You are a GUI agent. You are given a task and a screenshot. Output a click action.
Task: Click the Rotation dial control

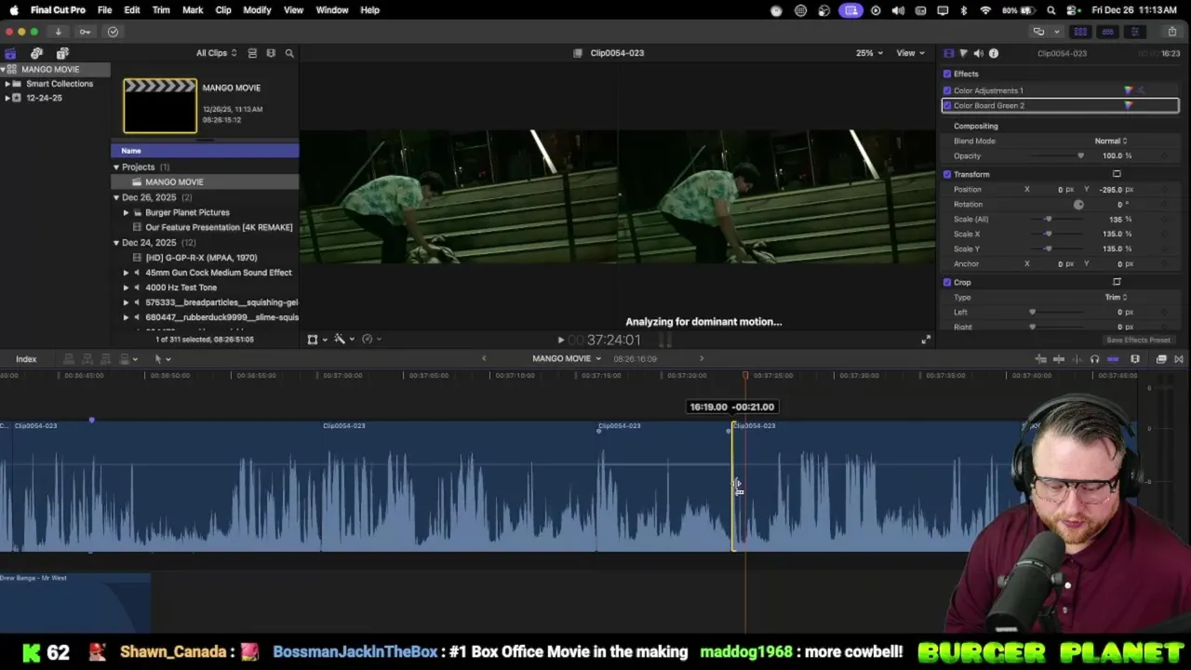coord(1078,204)
